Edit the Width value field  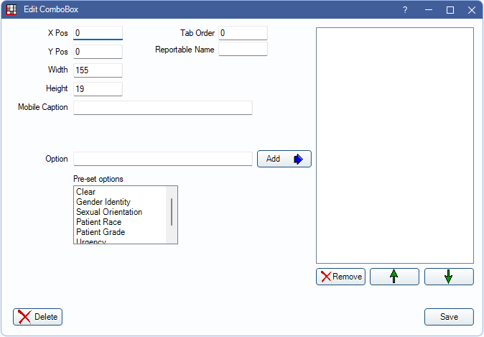pos(98,70)
